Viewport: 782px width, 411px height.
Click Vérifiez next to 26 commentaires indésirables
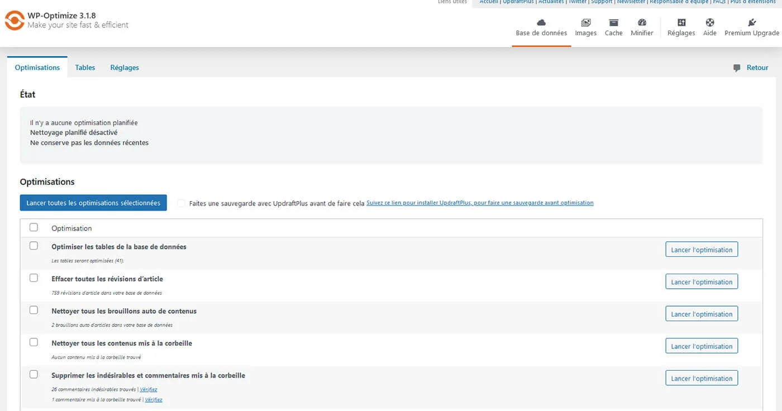[149, 390]
